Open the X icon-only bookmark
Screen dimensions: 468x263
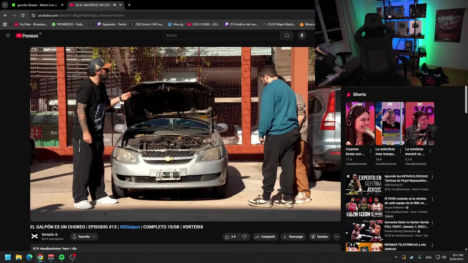tap(91, 24)
